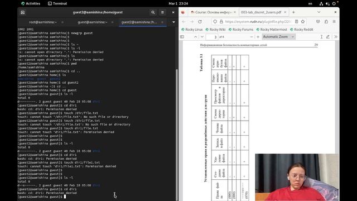Screen dimensions: 357x201
Task: Click the site security padlock icon
Action: coord(221,21)
